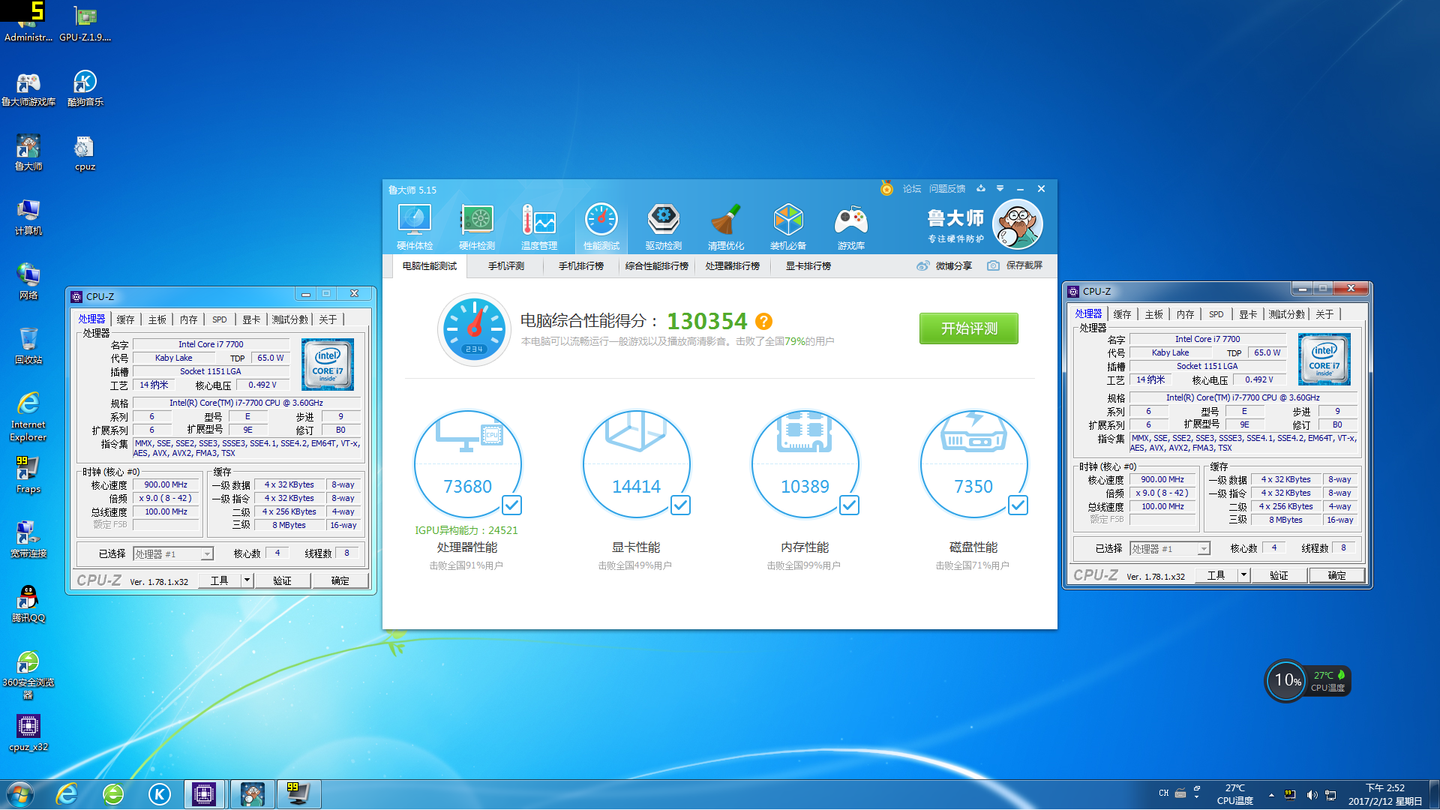Image resolution: width=1440 pixels, height=810 pixels.
Task: Open 硬件检测 hardware detection icon
Action: coord(477,226)
